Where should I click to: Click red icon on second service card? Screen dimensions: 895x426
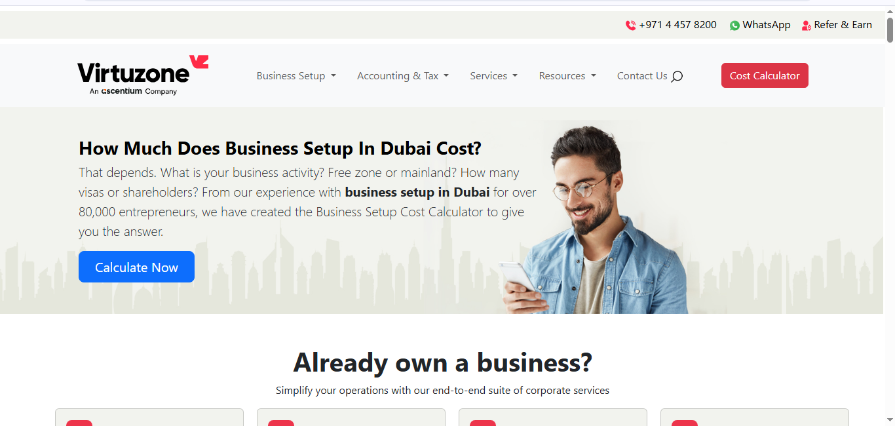click(281, 423)
